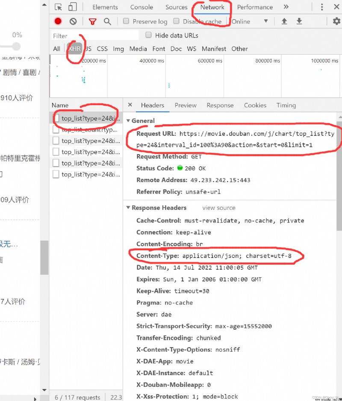
Task: Open the Timing detail tab
Action: coord(286,105)
